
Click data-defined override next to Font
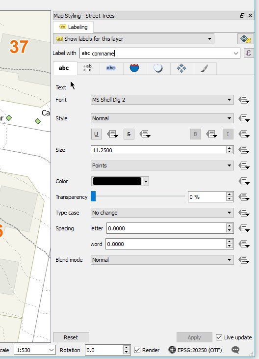pos(244,100)
